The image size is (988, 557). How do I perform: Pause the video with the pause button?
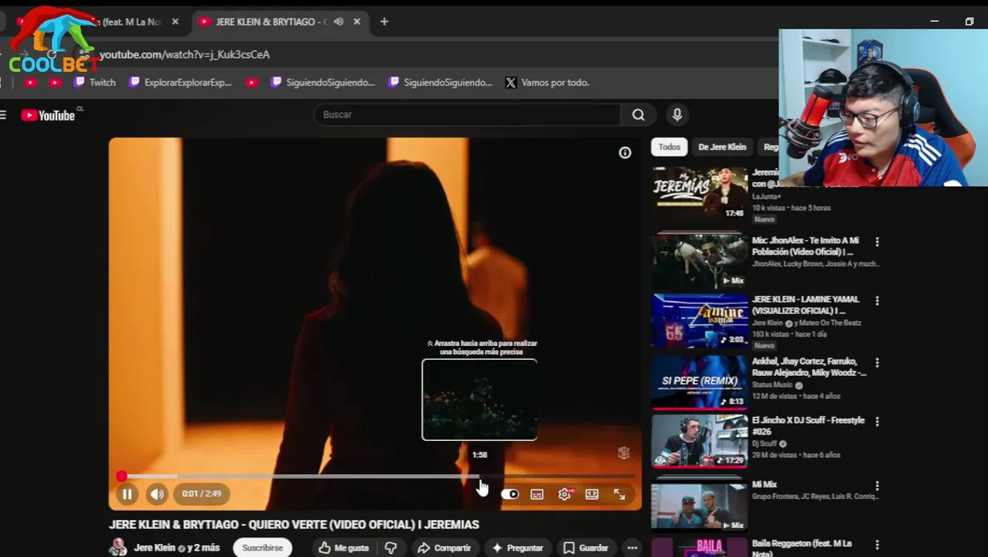coord(127,494)
